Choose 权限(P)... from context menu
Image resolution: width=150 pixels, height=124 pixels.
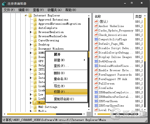67,92
